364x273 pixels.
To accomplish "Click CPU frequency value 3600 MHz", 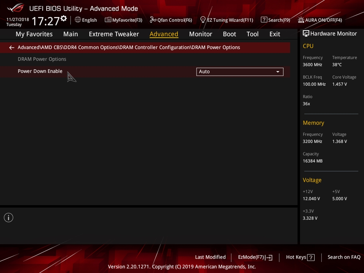I will point(312,65).
